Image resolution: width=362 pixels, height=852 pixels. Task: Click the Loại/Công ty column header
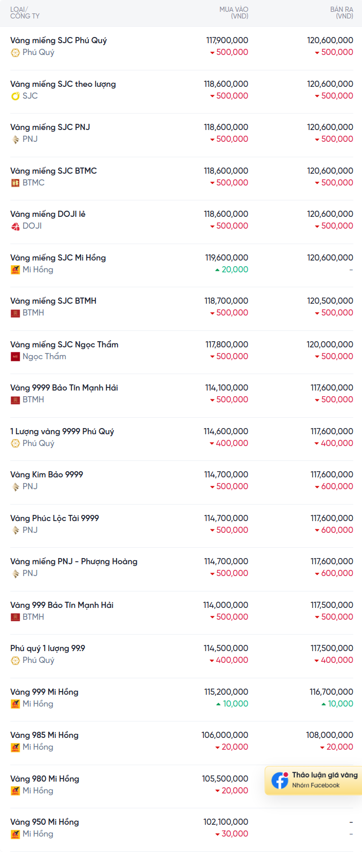click(25, 13)
